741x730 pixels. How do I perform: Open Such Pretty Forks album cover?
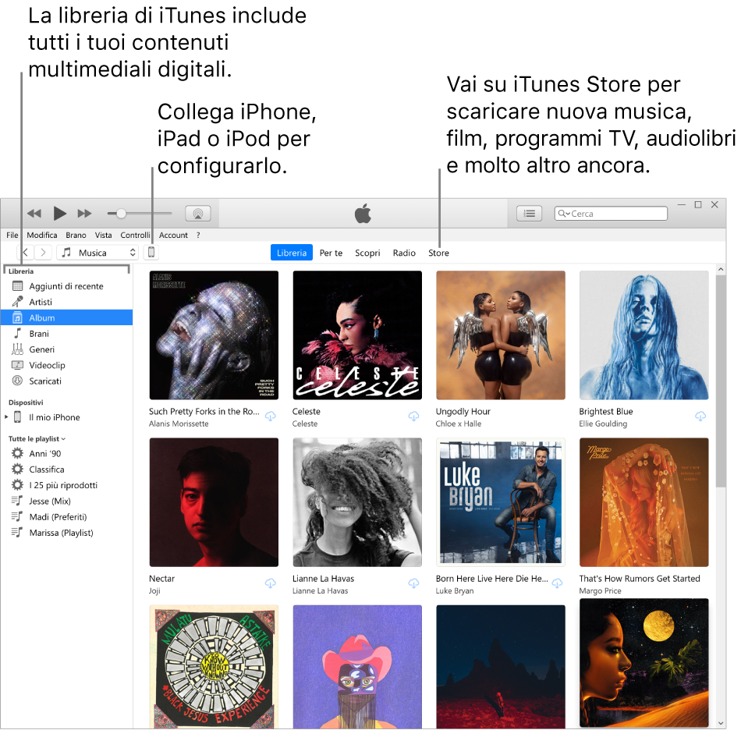214,335
